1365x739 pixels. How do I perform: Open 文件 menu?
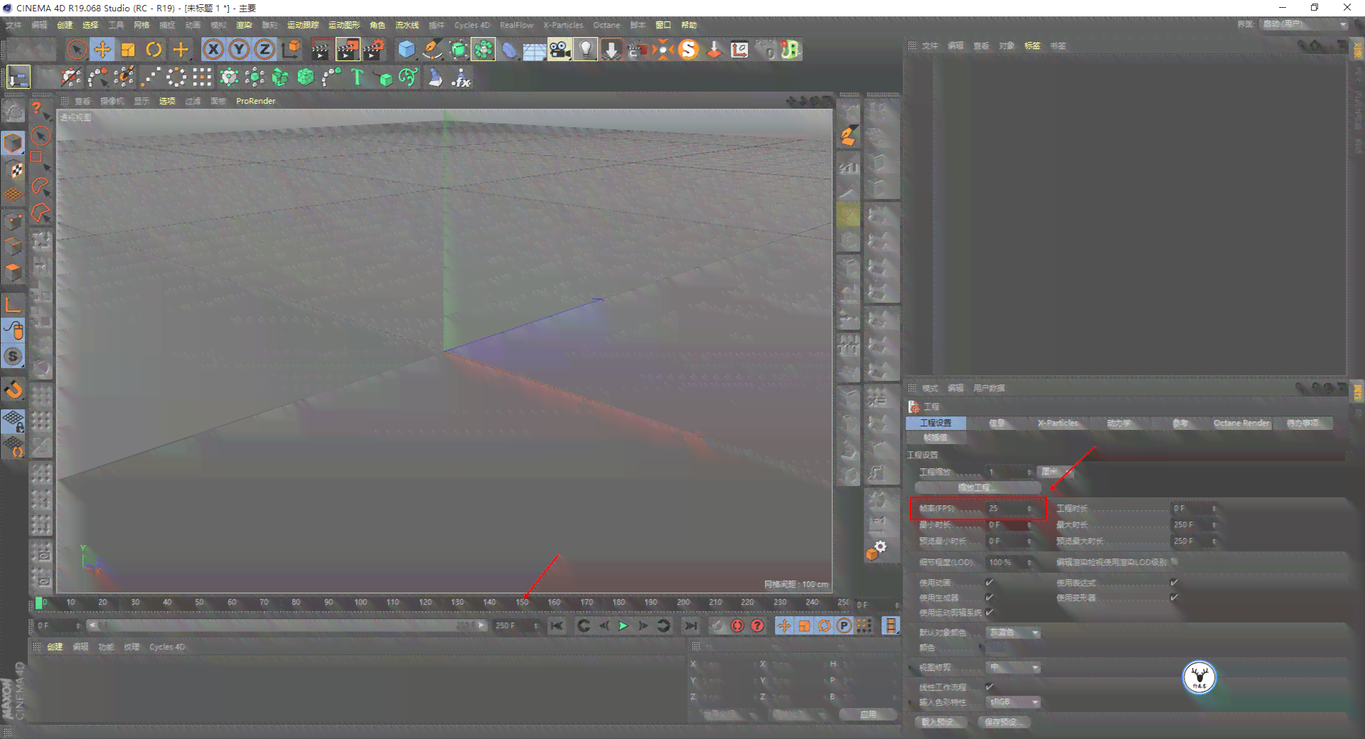14,25
